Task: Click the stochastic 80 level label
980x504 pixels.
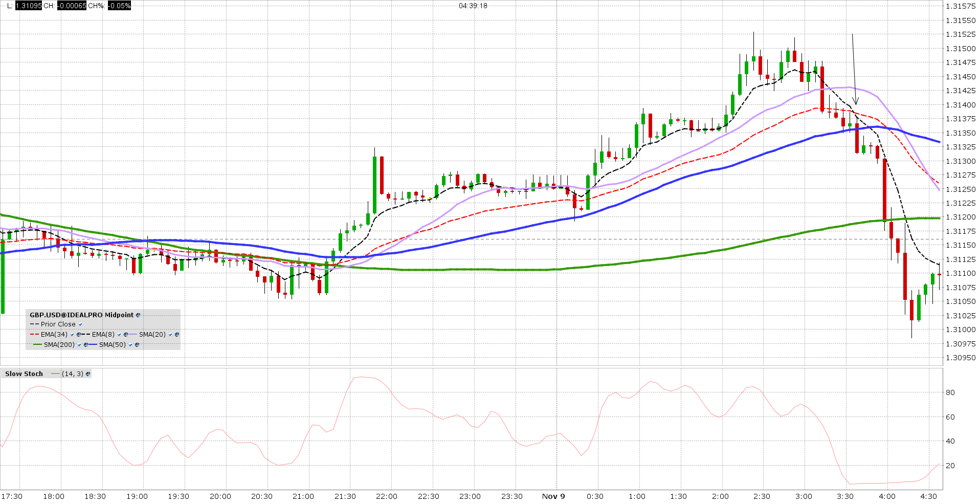Action: (x=950, y=392)
